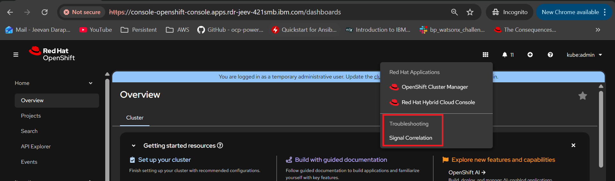Bookmark this page with the star icon

[470, 12]
